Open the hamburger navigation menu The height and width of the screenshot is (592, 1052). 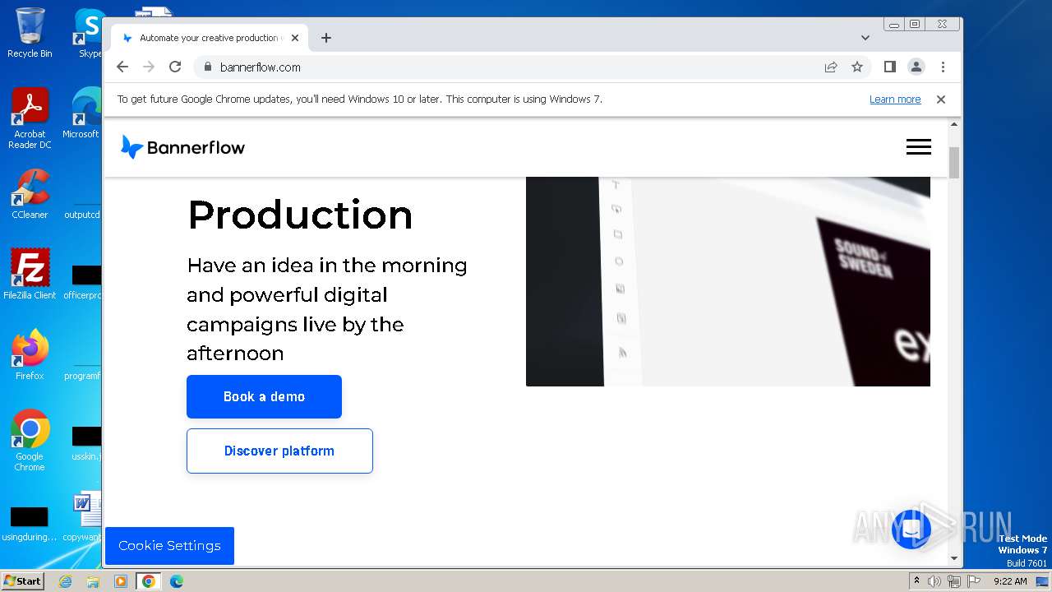coord(919,146)
